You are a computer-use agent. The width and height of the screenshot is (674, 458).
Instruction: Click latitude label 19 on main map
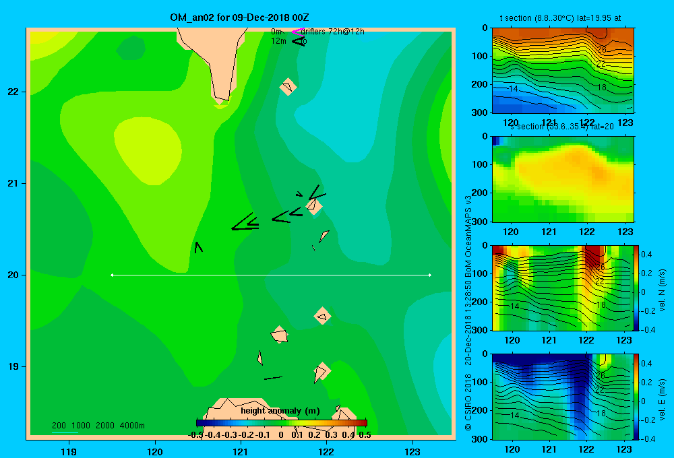pos(13,366)
